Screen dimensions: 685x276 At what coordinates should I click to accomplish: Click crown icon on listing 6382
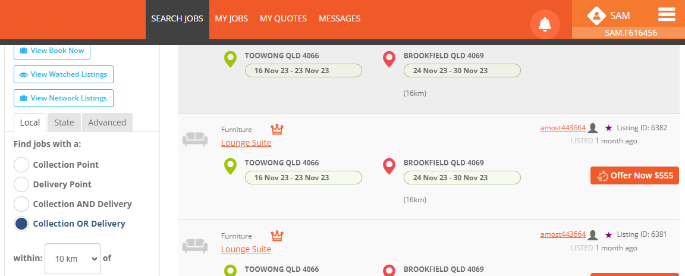pos(277,129)
